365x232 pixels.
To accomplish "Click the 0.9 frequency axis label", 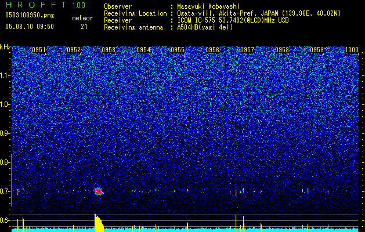I will [x=5, y=133].
